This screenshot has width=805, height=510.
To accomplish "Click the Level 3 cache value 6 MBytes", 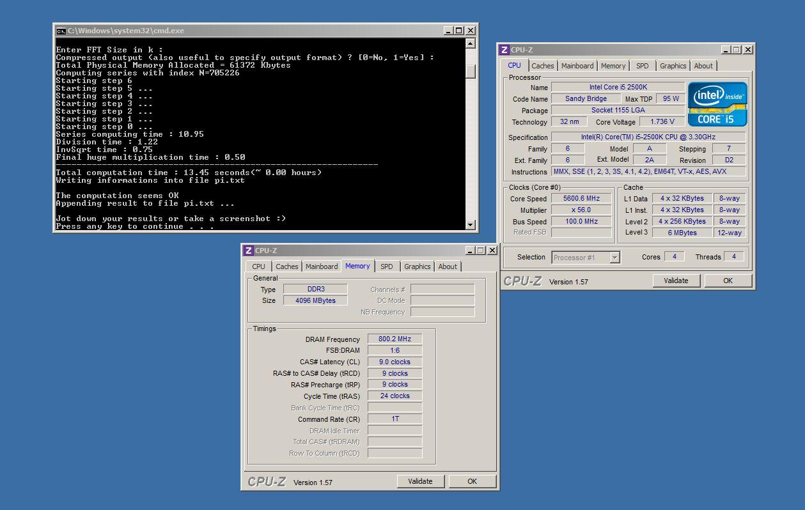I will 682,233.
